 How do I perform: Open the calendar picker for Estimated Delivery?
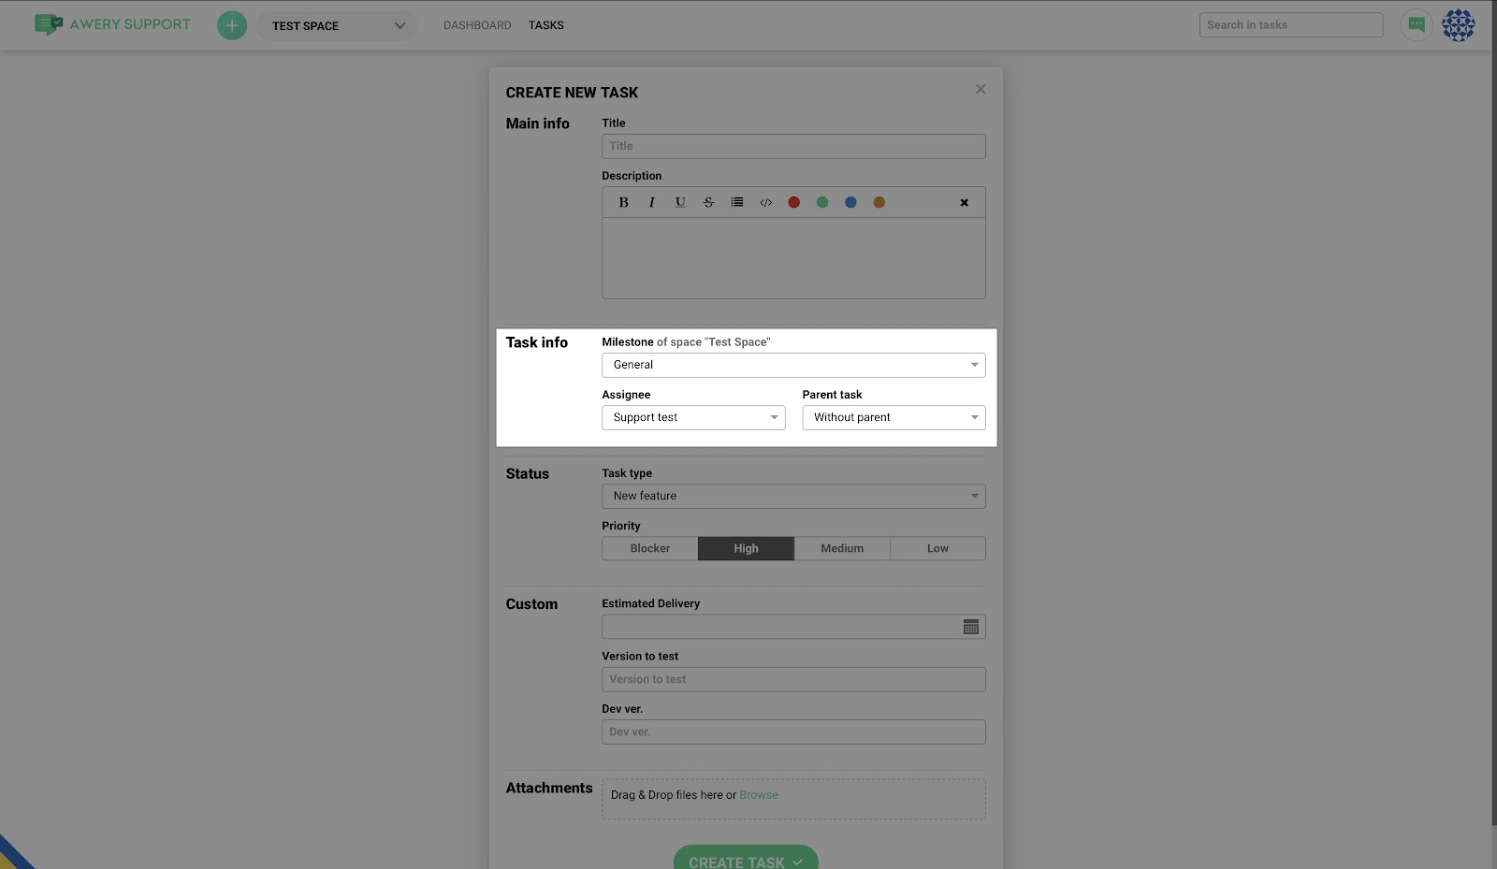(970, 627)
